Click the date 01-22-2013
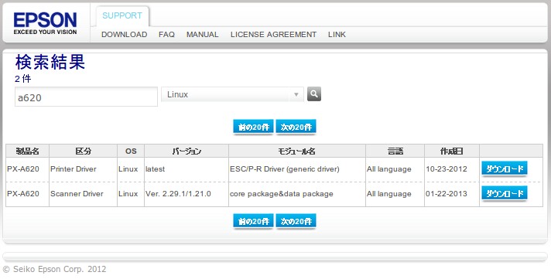This screenshot has width=551, height=279. [x=447, y=194]
